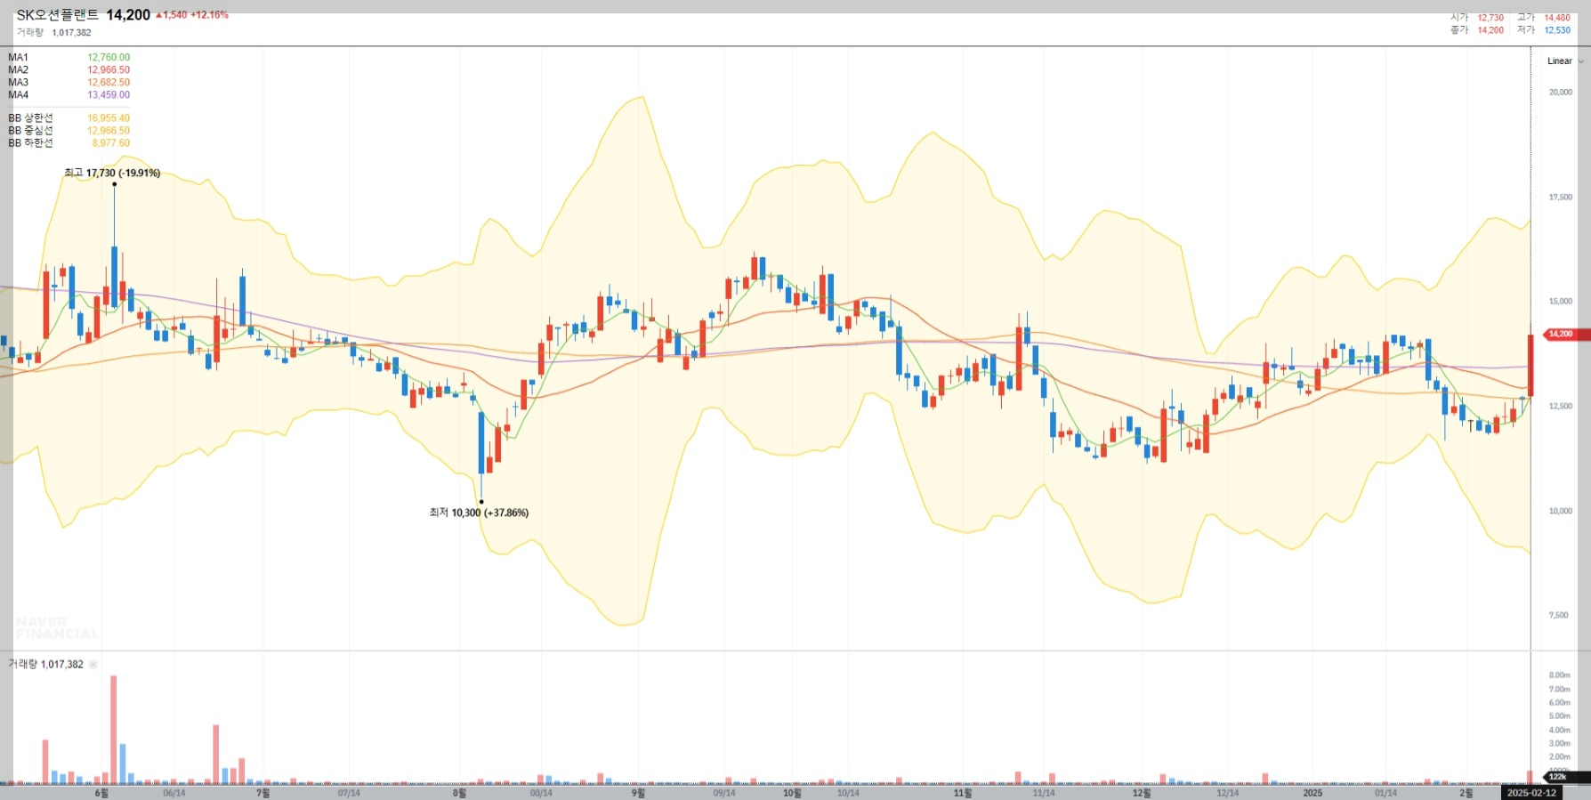Click the 12/14 label on the time axis

coord(1227,793)
